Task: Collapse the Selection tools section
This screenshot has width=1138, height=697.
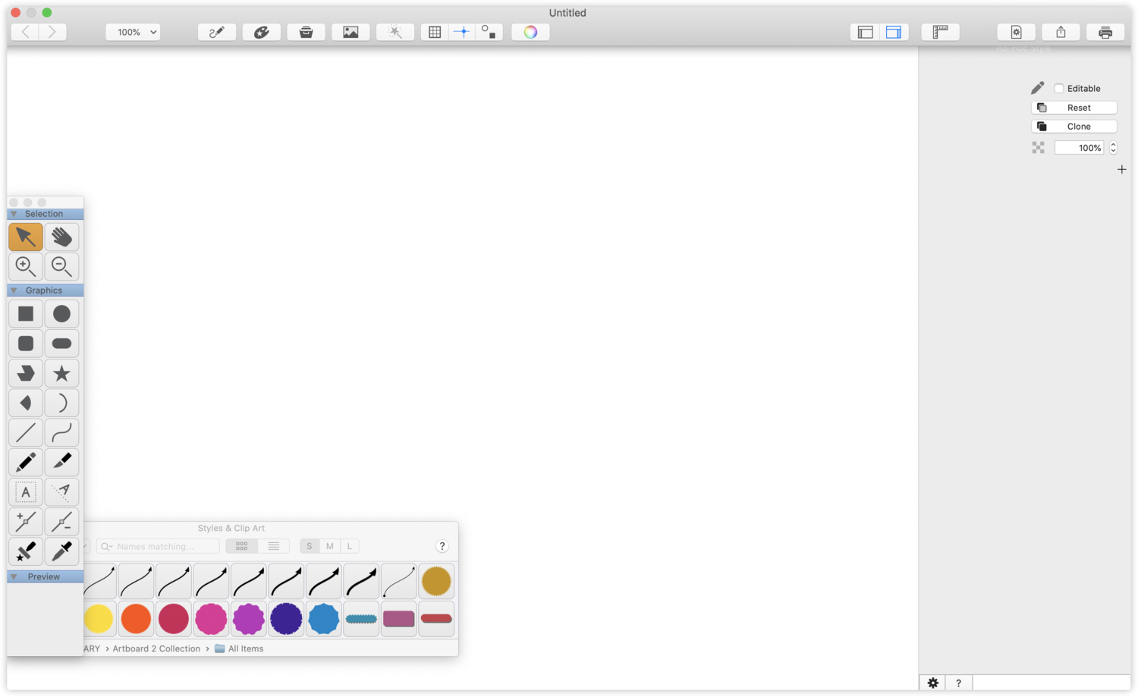Action: click(x=14, y=214)
